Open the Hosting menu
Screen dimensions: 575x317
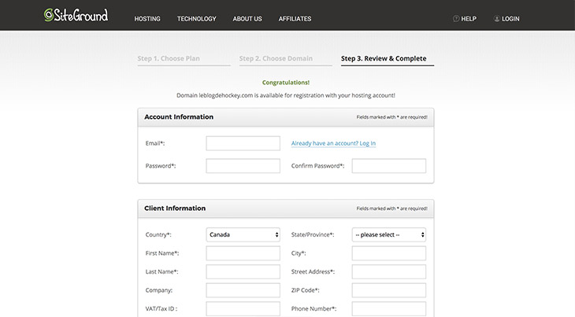[x=147, y=19]
